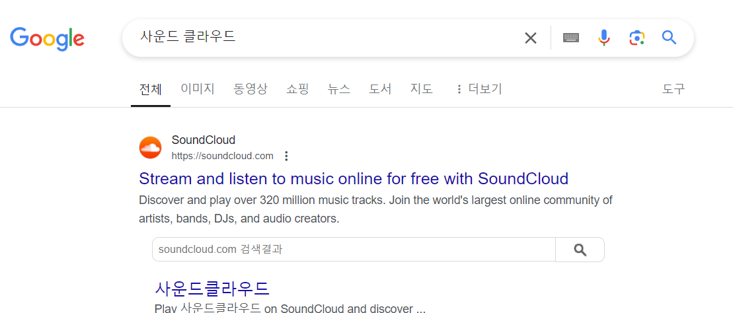Open the 도구 search tools
733x313 pixels.
[x=674, y=88]
